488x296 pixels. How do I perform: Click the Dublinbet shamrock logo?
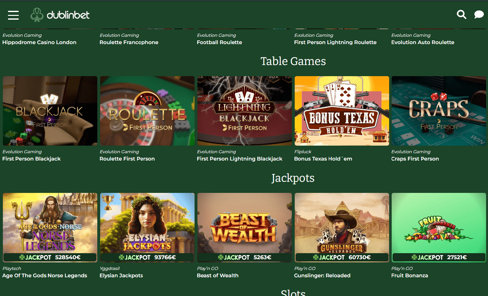pos(60,15)
